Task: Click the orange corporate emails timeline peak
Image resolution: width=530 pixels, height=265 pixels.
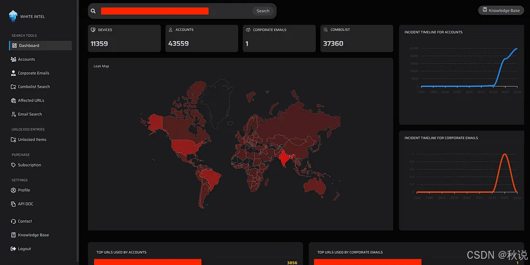Action: click(504, 155)
